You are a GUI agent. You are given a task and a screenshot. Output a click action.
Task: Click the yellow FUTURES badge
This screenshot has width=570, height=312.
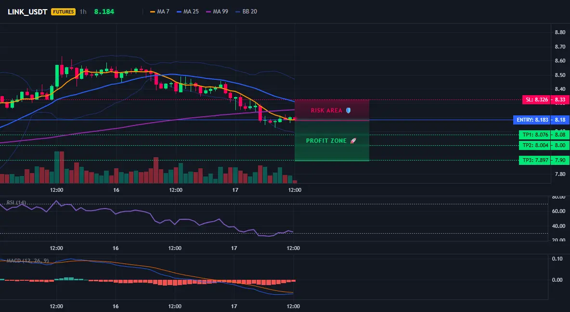point(63,12)
